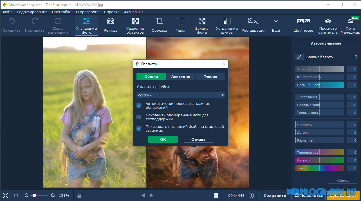Close the Параметры dialog

(x=224, y=64)
